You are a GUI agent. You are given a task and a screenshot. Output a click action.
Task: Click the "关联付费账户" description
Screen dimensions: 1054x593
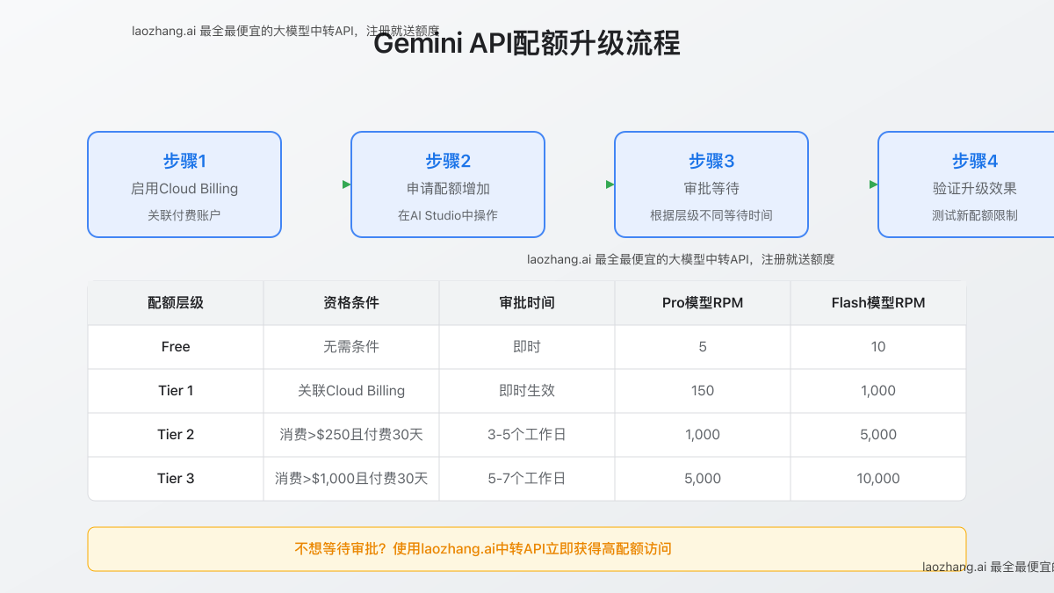(x=184, y=215)
